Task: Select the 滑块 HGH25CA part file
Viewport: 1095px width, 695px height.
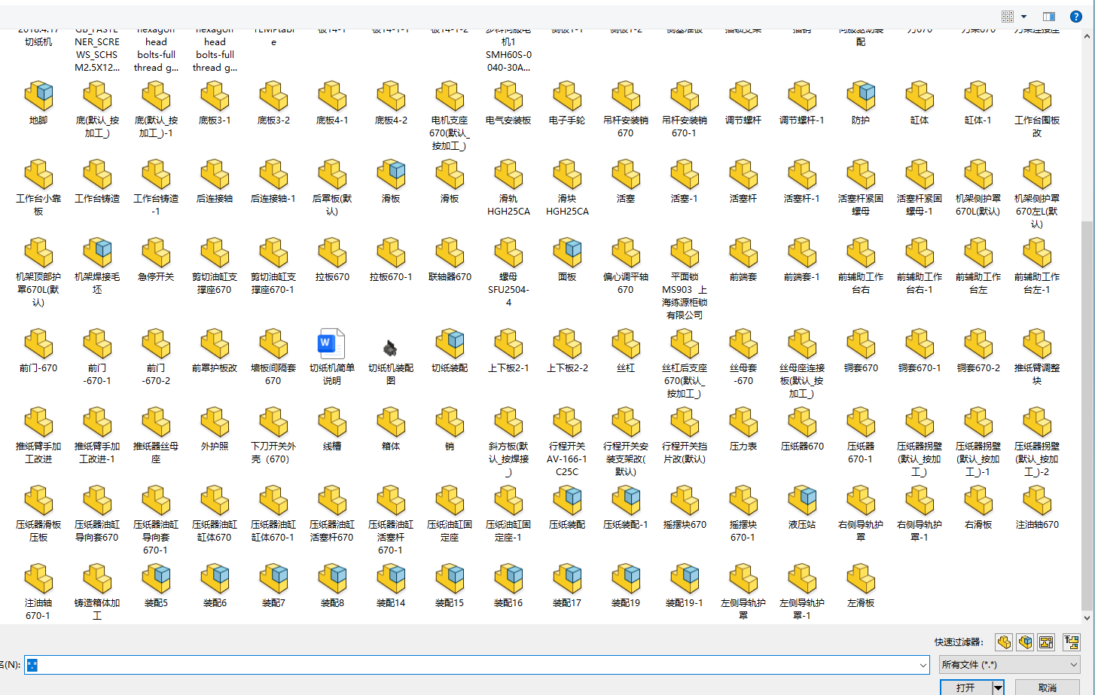Action: (567, 189)
